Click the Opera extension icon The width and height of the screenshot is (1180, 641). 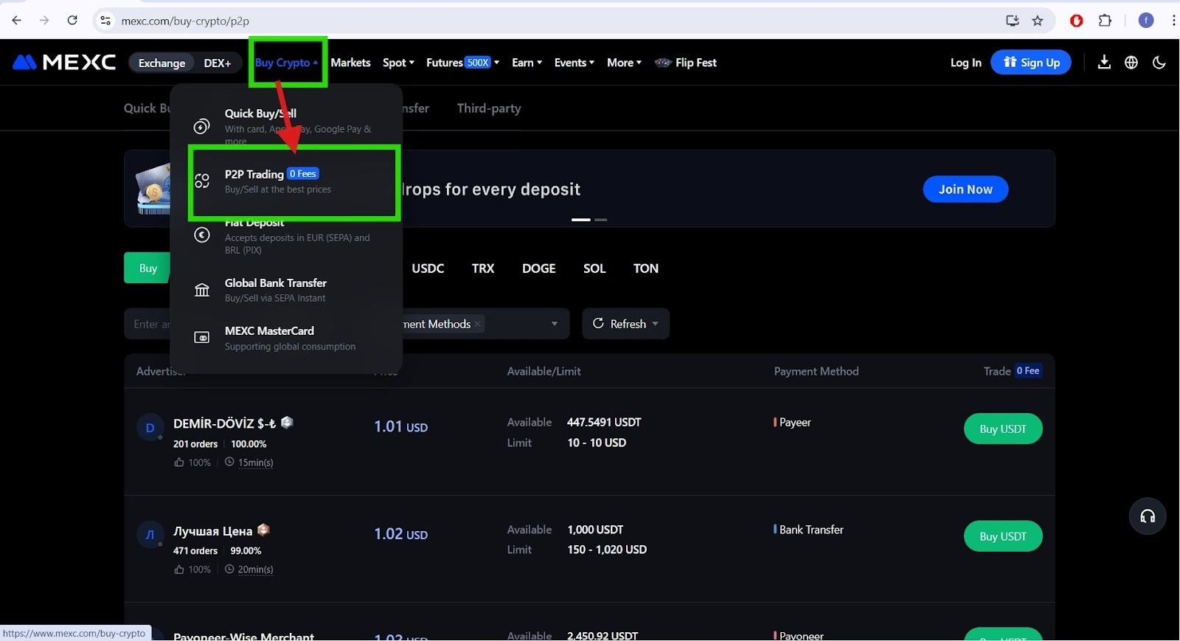1077,21
